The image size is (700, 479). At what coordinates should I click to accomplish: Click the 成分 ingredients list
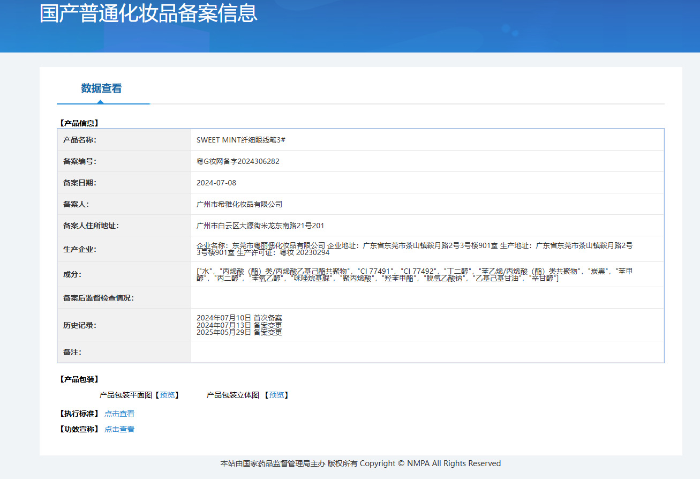(x=415, y=274)
